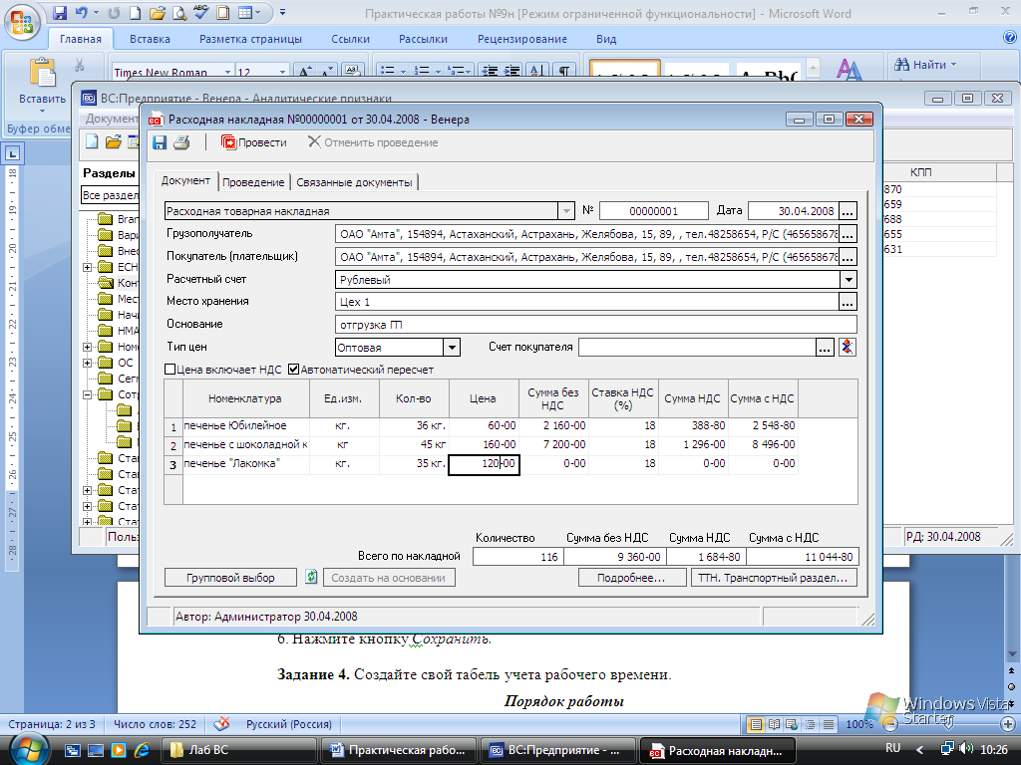Open a file using Word's quick access folder icon
This screenshot has width=1021, height=765.
pyautogui.click(x=157, y=13)
